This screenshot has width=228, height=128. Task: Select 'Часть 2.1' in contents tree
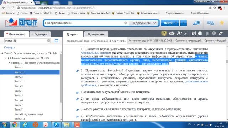tap(20, 81)
